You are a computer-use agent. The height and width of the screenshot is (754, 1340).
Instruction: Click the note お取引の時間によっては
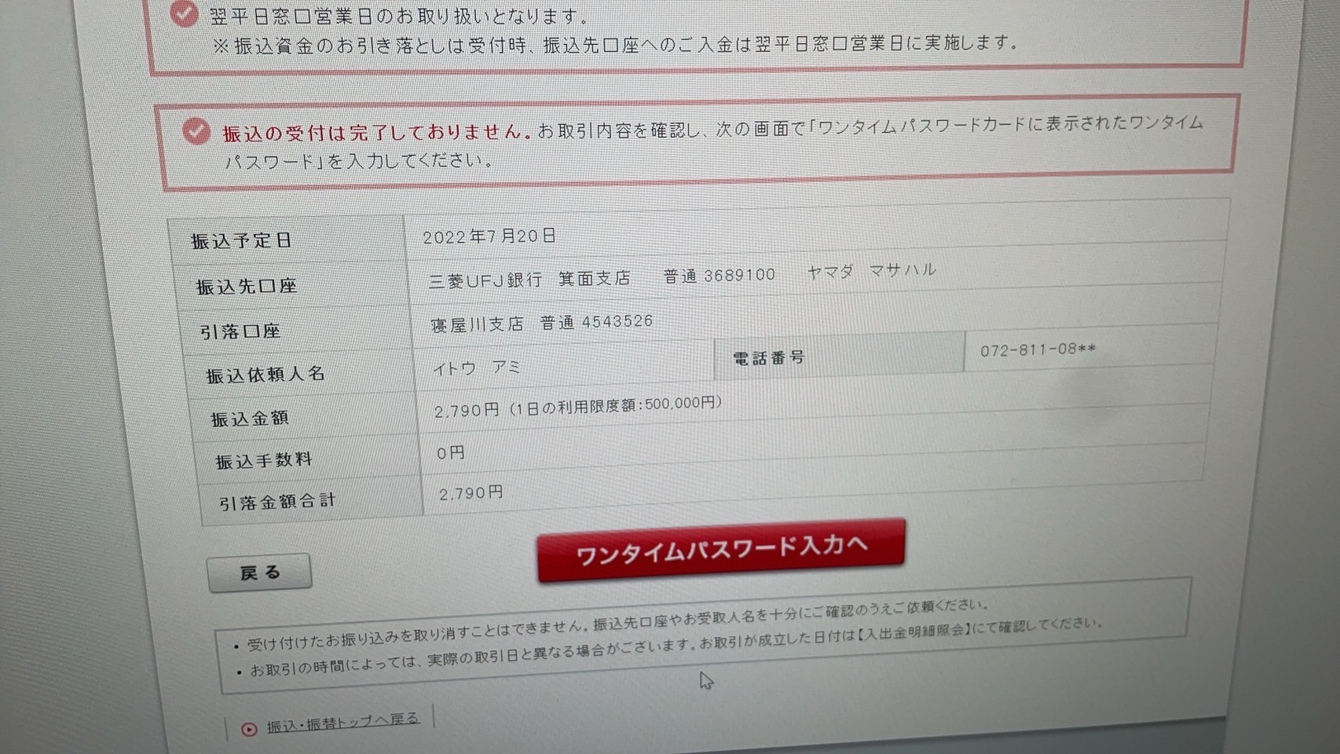click(x=675, y=648)
